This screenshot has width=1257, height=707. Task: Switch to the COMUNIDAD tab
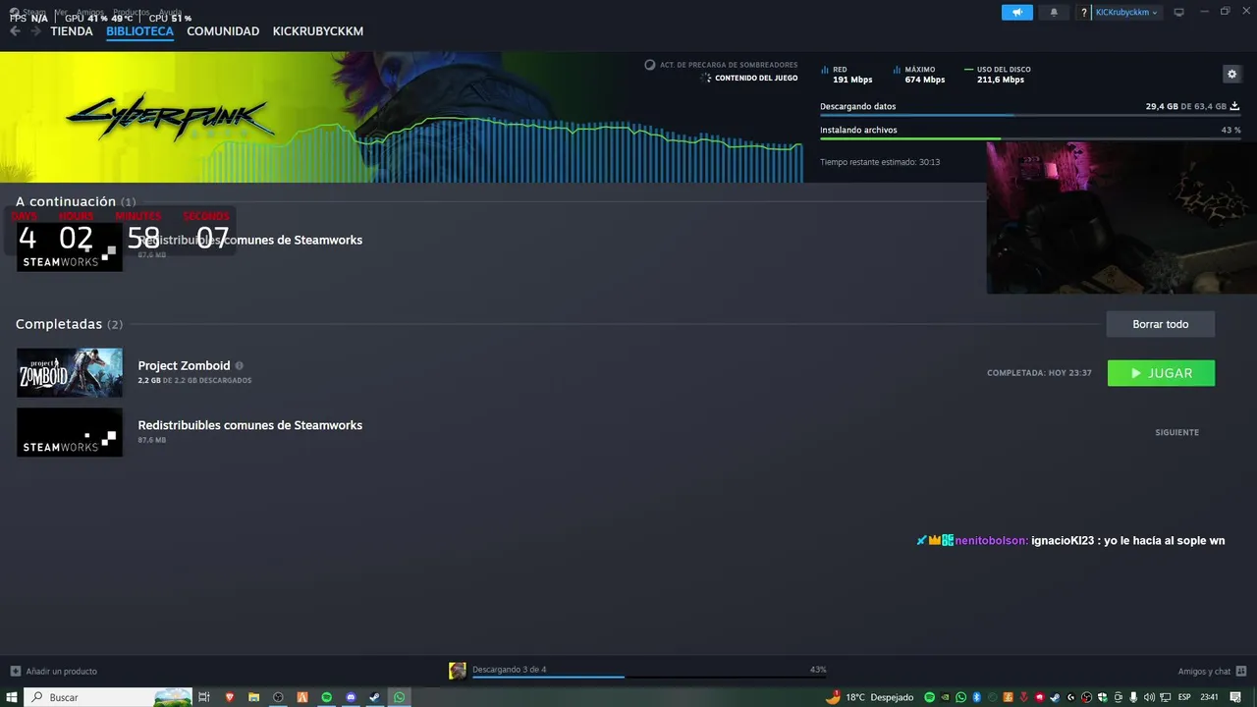click(x=223, y=31)
